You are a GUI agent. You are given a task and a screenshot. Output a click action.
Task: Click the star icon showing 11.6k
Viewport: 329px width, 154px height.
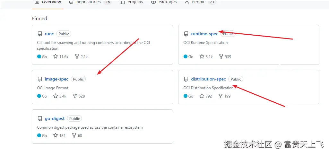(x=56, y=56)
